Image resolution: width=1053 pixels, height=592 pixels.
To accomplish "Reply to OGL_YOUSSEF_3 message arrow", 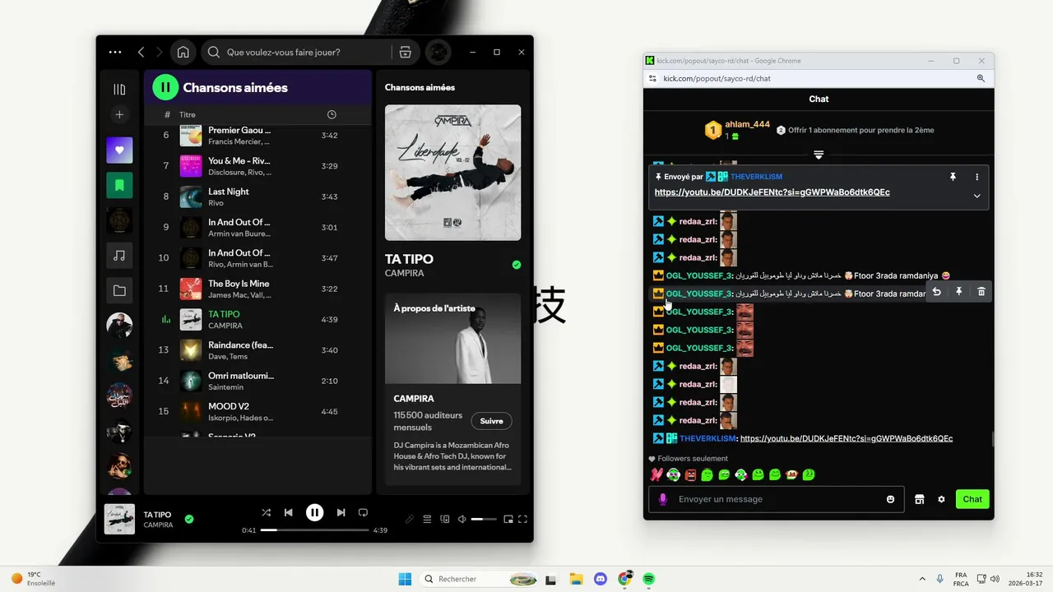I will pos(936,292).
